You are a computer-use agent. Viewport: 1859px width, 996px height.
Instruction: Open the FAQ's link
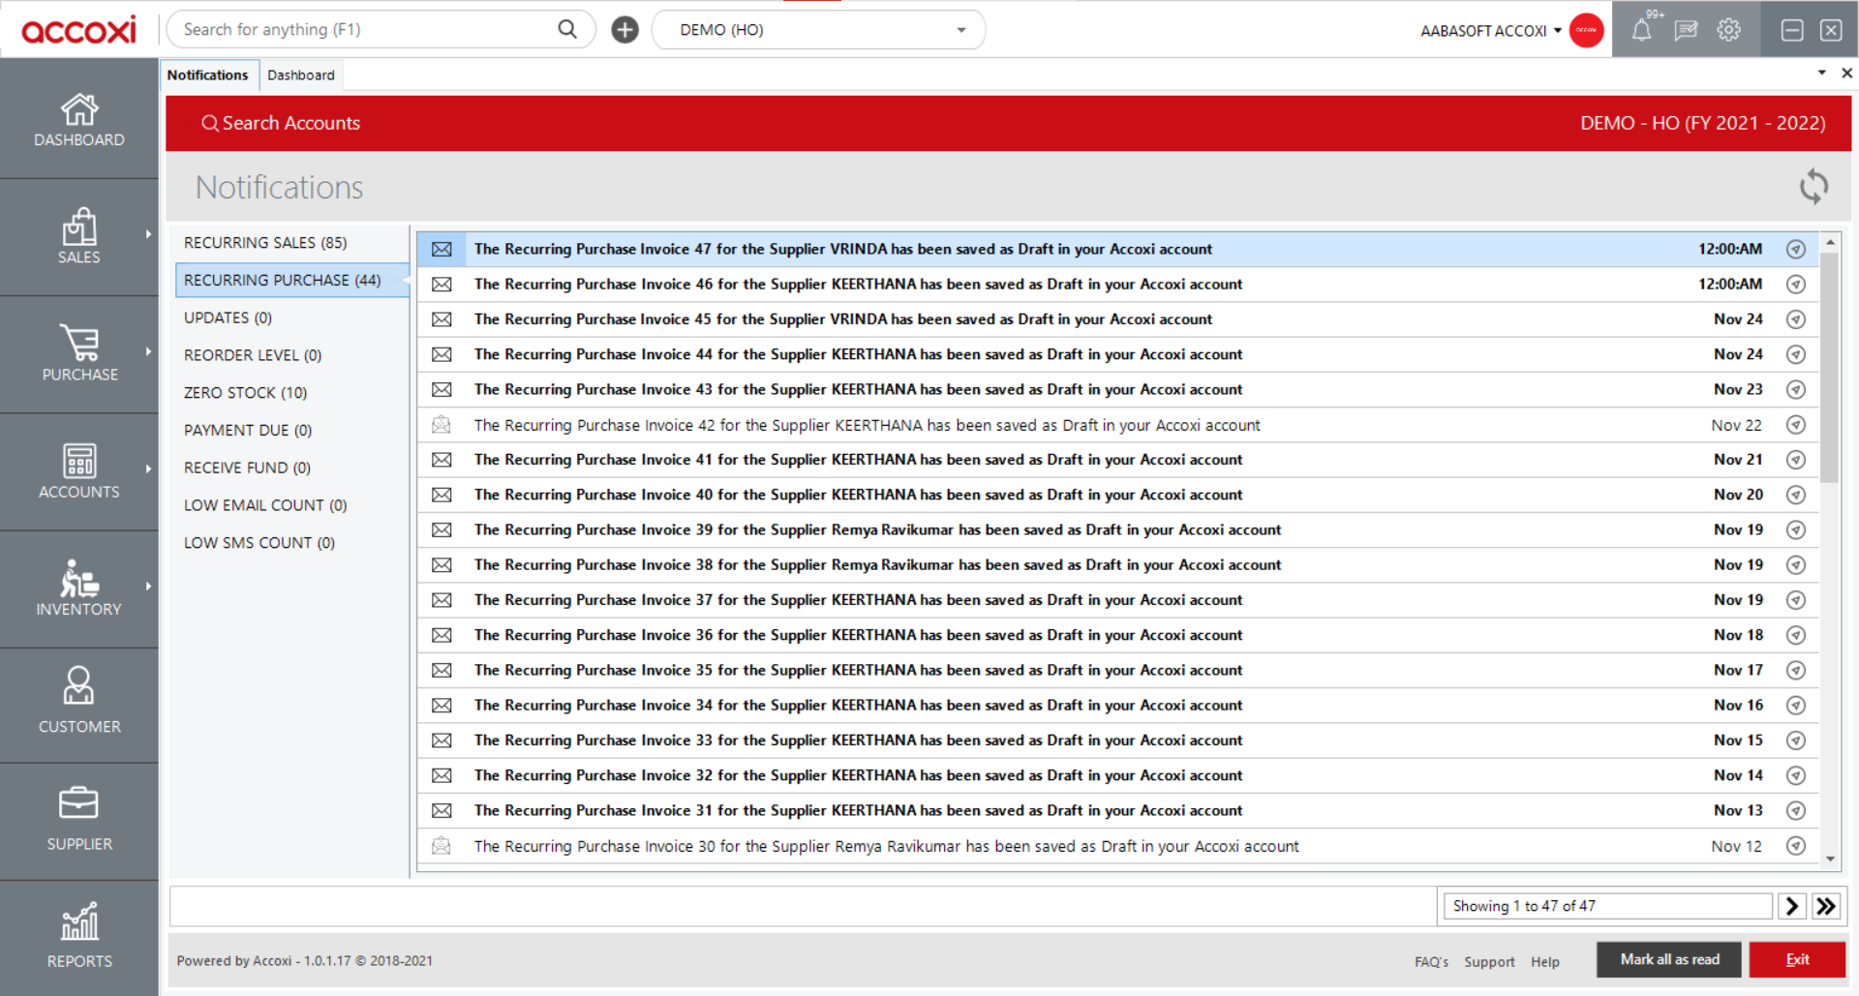coord(1431,961)
